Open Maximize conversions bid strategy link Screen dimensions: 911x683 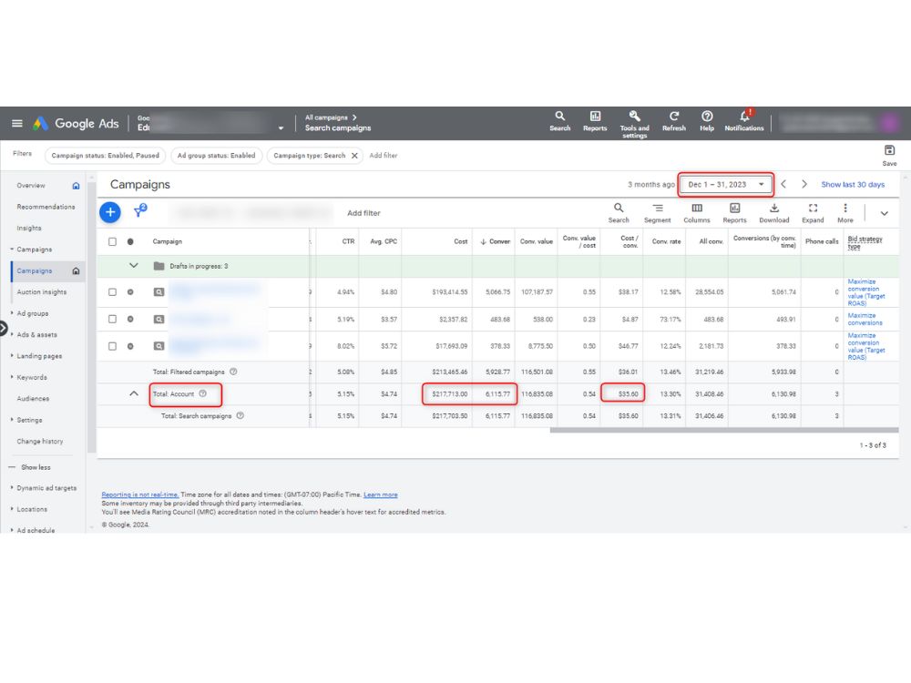point(865,319)
